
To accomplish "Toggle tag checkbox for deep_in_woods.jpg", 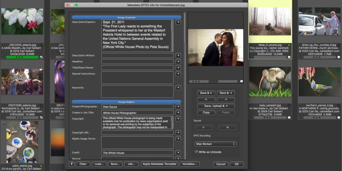I will 289,57.
